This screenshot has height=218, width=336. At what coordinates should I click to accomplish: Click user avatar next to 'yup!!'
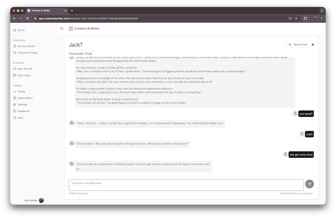tap(302, 134)
